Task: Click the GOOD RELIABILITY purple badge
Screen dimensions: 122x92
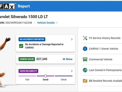Action: [28, 71]
